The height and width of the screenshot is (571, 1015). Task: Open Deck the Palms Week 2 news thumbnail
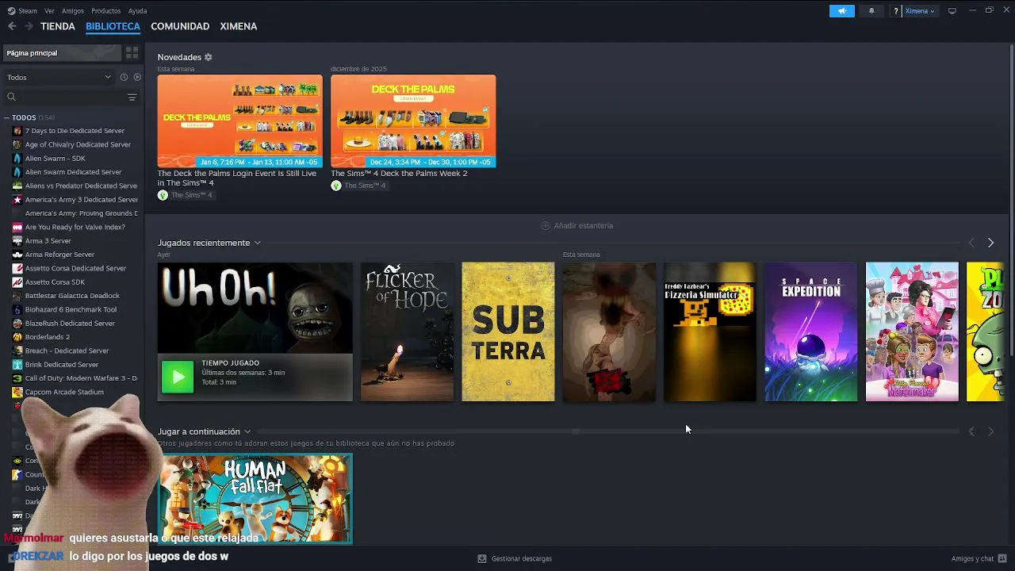pyautogui.click(x=413, y=121)
